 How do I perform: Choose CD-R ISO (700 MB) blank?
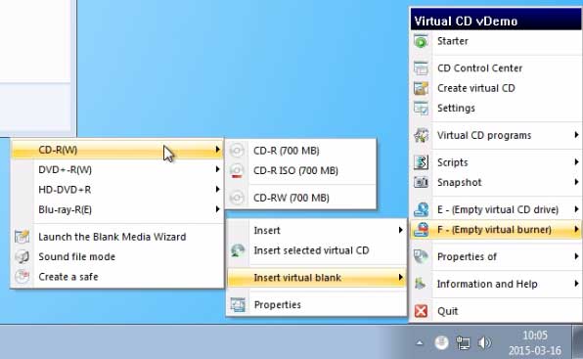coord(301,170)
